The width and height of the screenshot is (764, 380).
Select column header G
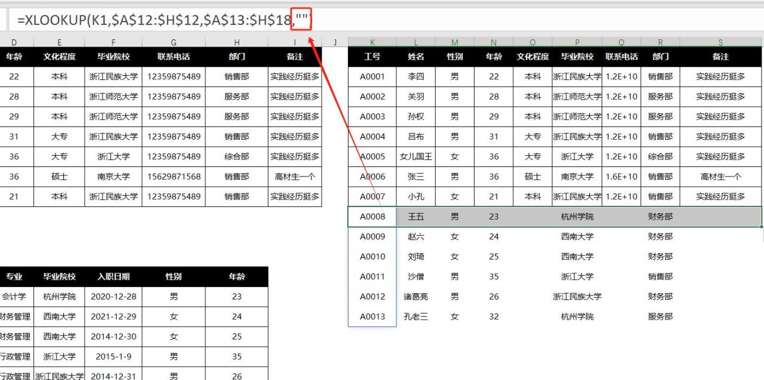[173, 42]
